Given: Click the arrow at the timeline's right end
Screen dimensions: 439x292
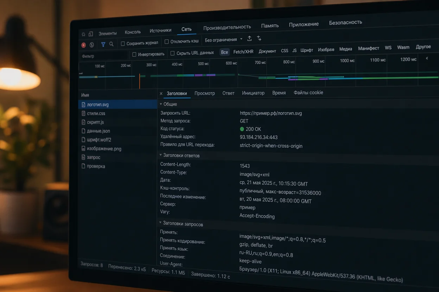Looking at the screenshot, I should click(x=427, y=58).
